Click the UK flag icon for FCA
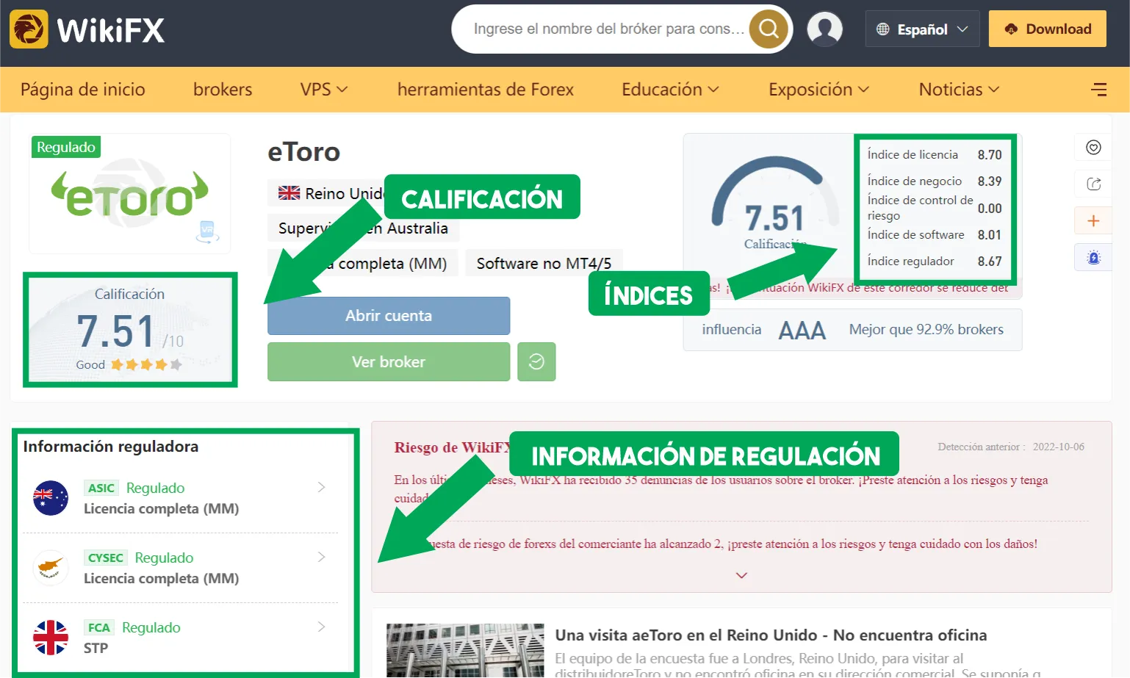 click(x=51, y=637)
